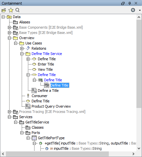
Task: Expand the Base Components node
Action: (x=10, y=27)
